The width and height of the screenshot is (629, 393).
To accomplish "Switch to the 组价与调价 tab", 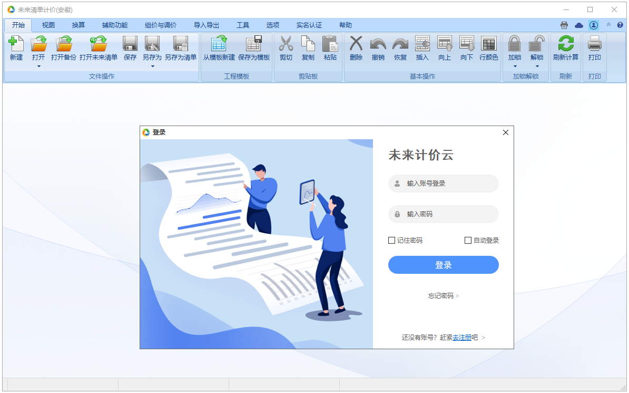I will click(x=161, y=25).
